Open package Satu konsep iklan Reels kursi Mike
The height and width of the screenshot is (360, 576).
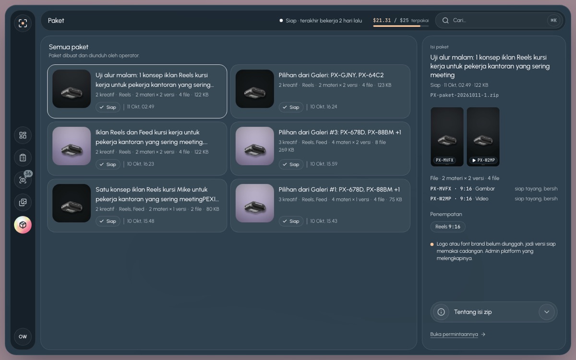click(137, 205)
